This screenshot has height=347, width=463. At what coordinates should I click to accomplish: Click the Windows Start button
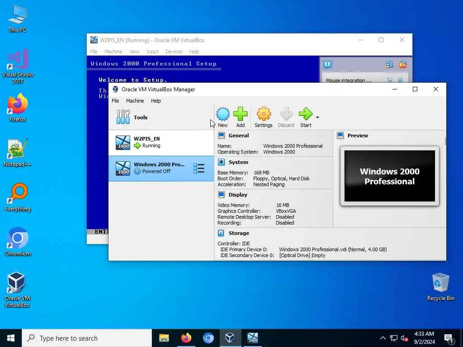(x=11, y=338)
